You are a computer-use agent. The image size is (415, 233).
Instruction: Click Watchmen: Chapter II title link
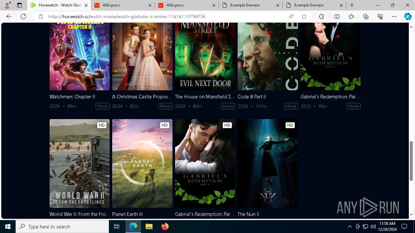72,97
